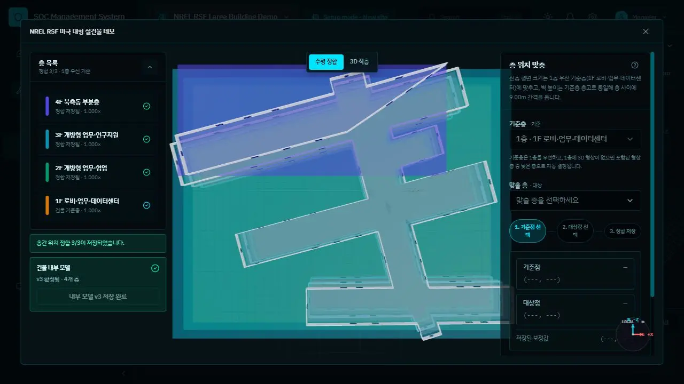
Task: Click the check icon on the 3F 개방형 업무·연구지원 row
Action: (146, 139)
